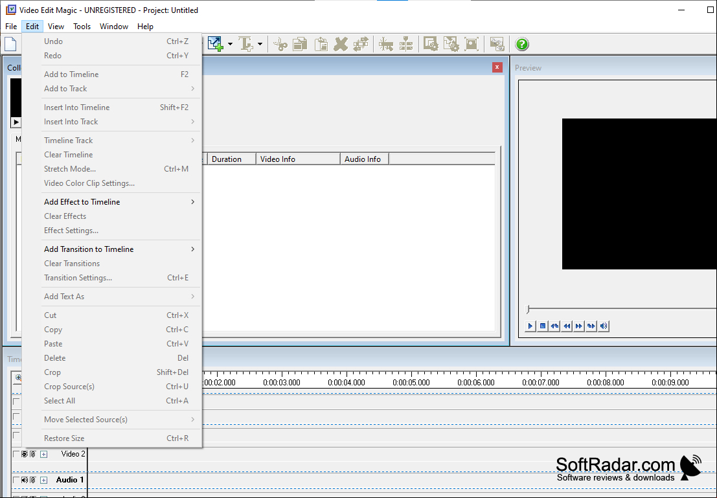Viewport: 717px width, 498px height.
Task: Step to next frame in preview
Action: 591,326
